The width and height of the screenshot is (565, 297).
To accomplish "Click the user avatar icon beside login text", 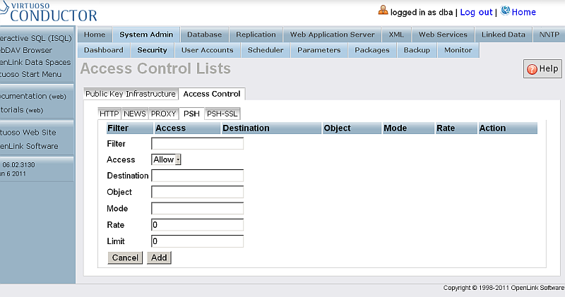I will (383, 11).
